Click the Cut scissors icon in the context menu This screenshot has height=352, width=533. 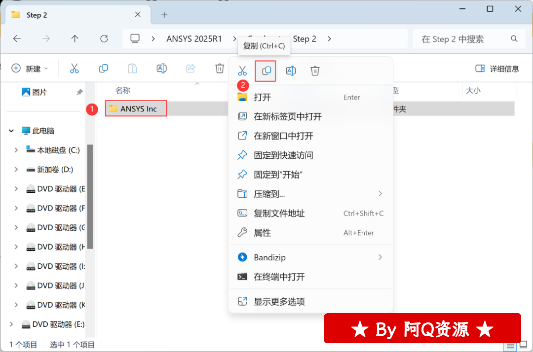(x=242, y=70)
